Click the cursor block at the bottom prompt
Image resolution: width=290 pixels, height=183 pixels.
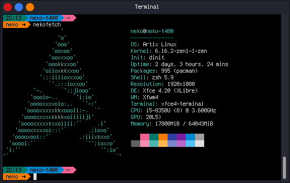[x=35, y=176]
